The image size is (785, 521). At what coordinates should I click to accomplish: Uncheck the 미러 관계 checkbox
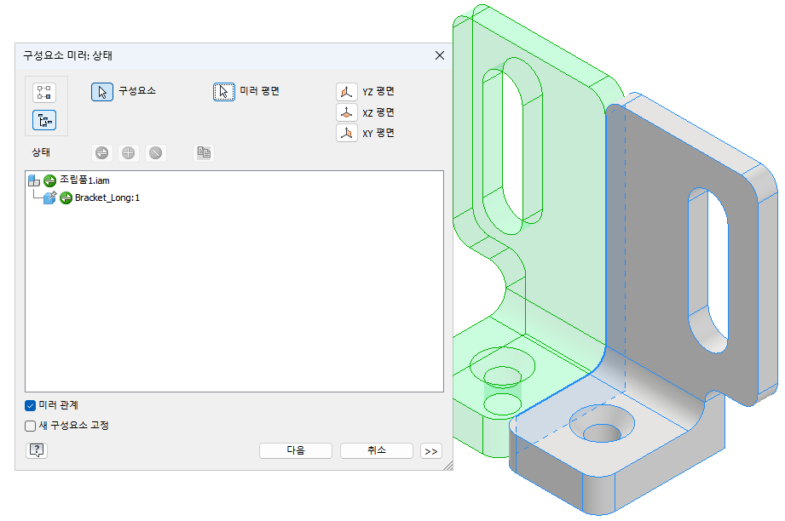coord(31,405)
